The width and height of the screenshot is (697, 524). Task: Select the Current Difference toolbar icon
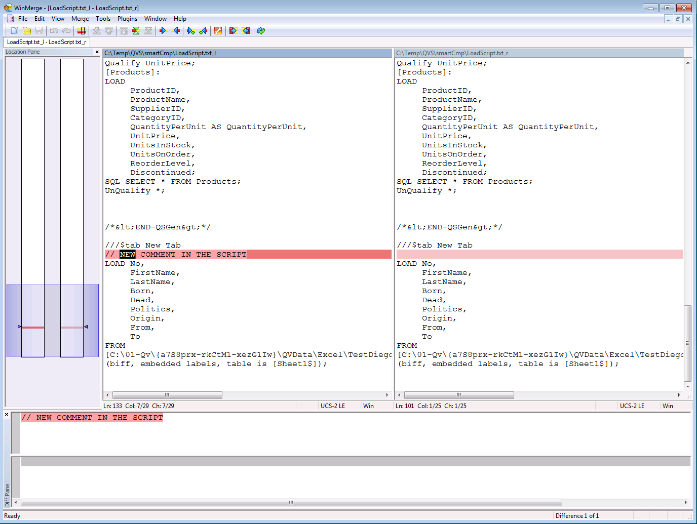[136, 31]
